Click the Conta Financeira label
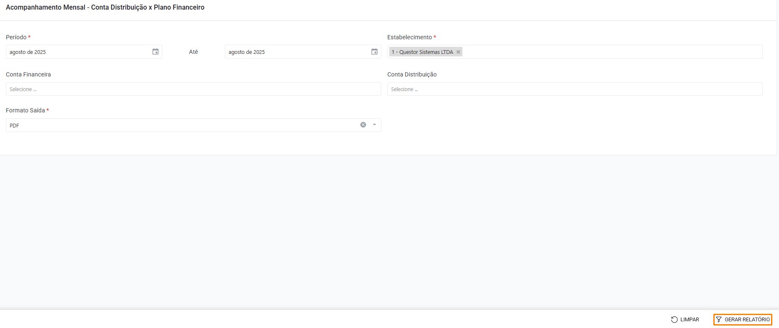Screen dimensions: 779x328 [28, 74]
